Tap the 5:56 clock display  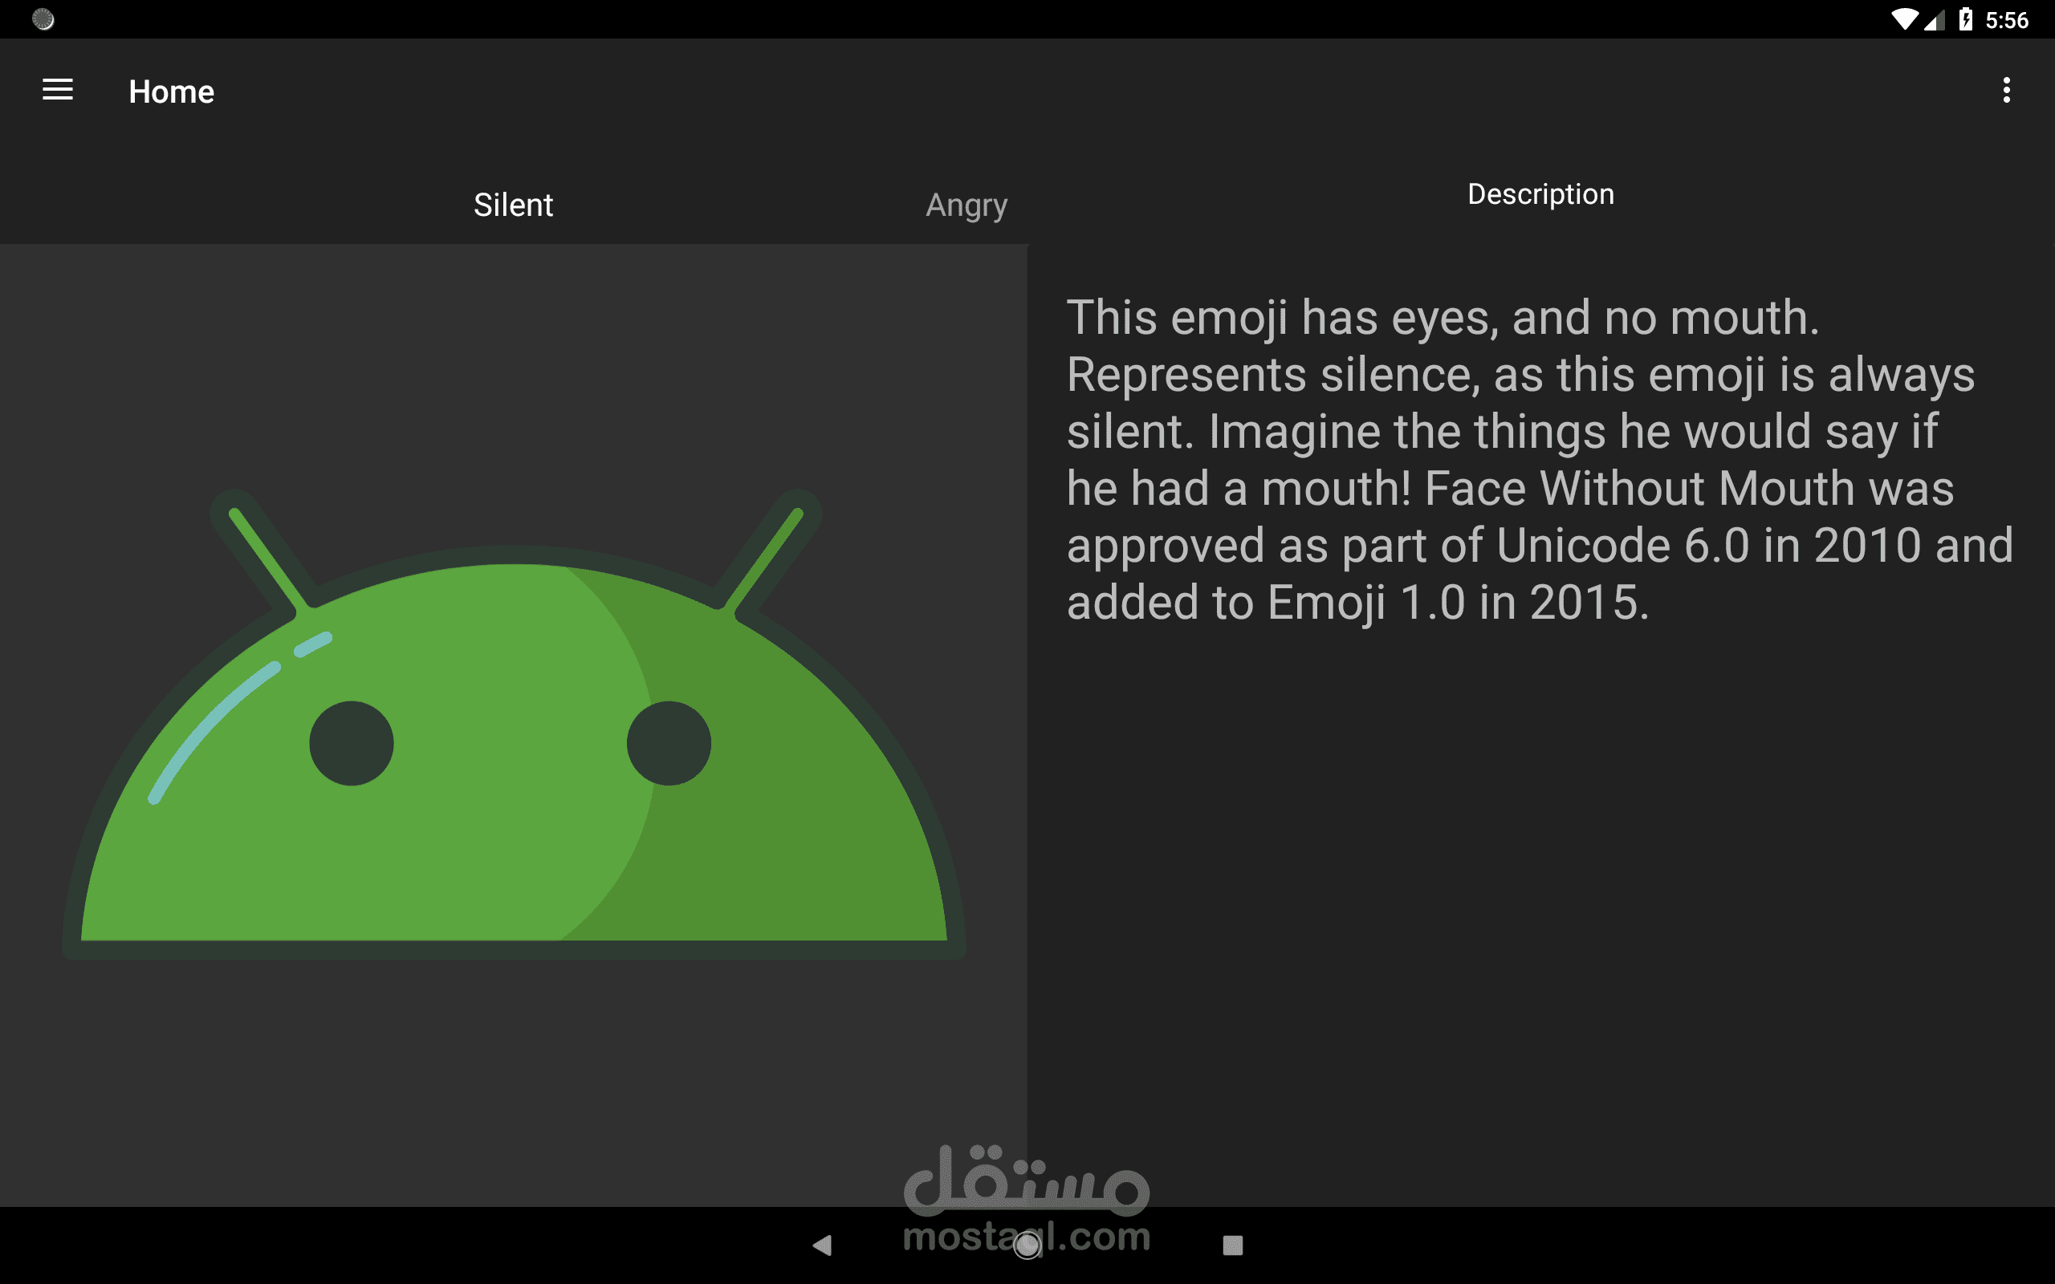coord(2007,19)
